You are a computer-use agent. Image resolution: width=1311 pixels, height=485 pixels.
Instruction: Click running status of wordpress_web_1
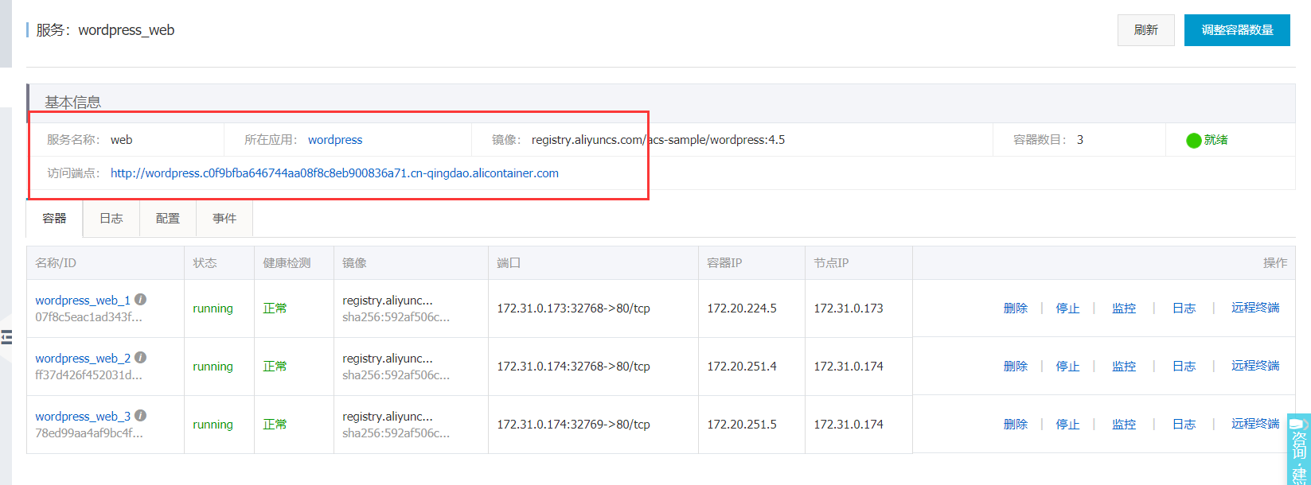click(x=213, y=308)
